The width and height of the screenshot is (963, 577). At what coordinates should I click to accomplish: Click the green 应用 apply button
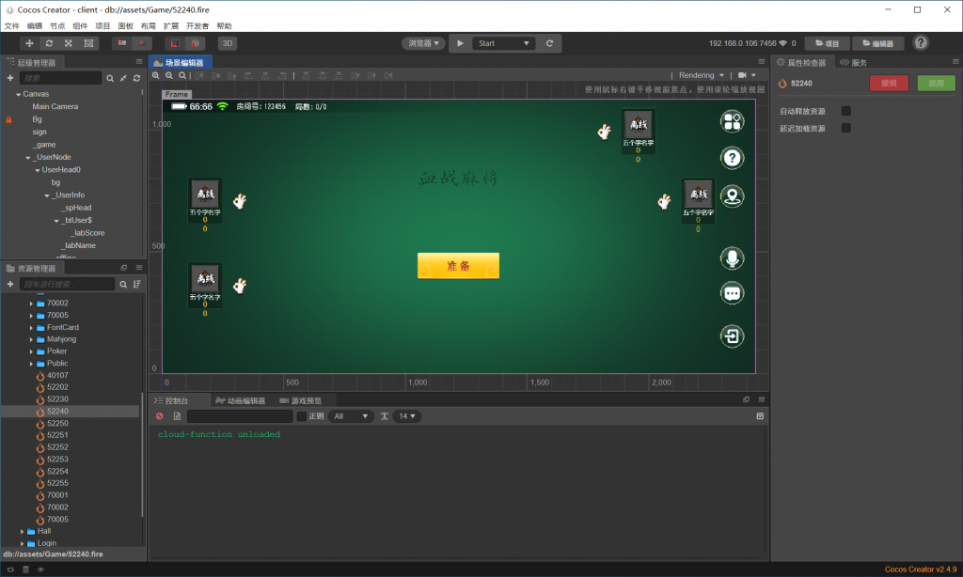[x=935, y=83]
